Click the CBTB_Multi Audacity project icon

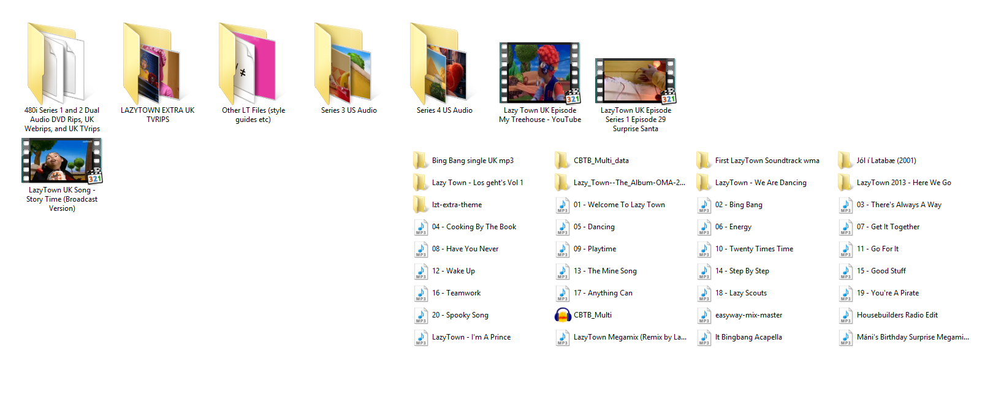pyautogui.click(x=563, y=315)
